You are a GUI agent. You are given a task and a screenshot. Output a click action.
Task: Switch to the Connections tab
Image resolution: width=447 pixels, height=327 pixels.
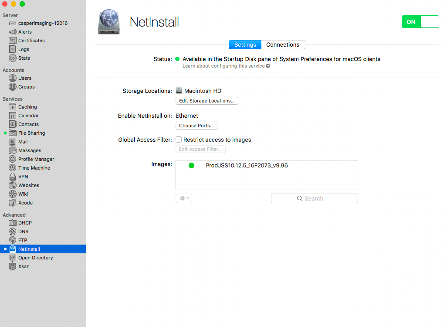pyautogui.click(x=283, y=44)
